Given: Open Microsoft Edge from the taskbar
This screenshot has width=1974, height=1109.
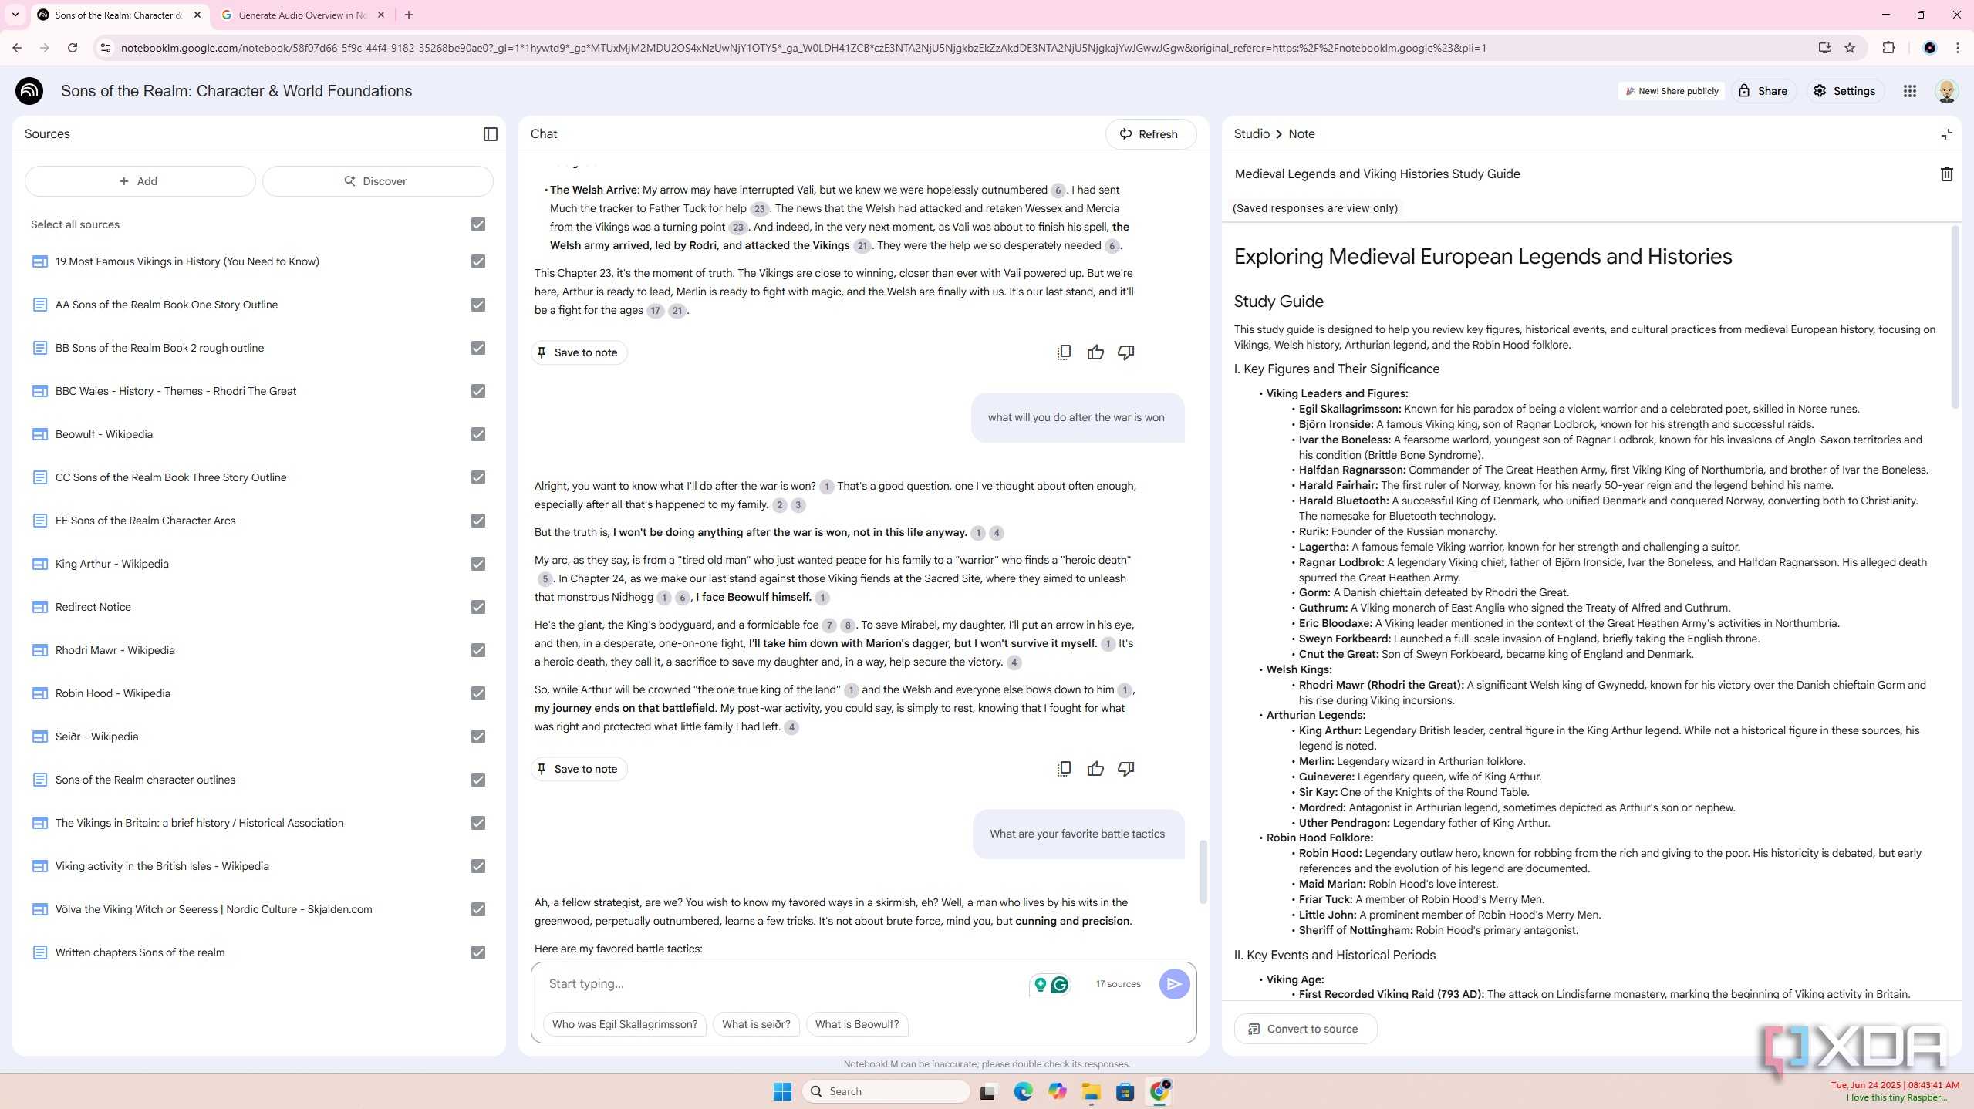Looking at the screenshot, I should 1023,1091.
